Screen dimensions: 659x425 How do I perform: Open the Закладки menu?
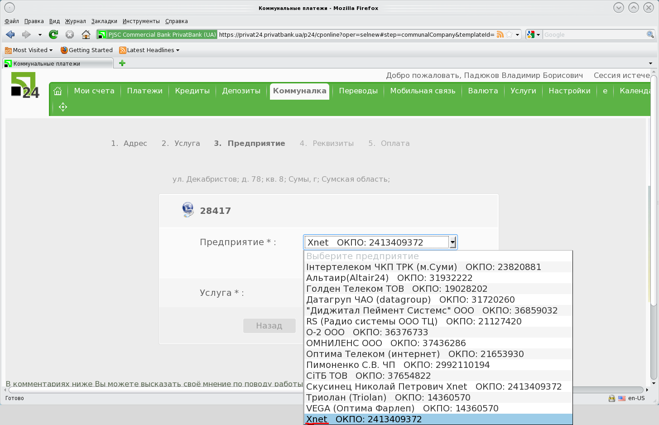[104, 21]
